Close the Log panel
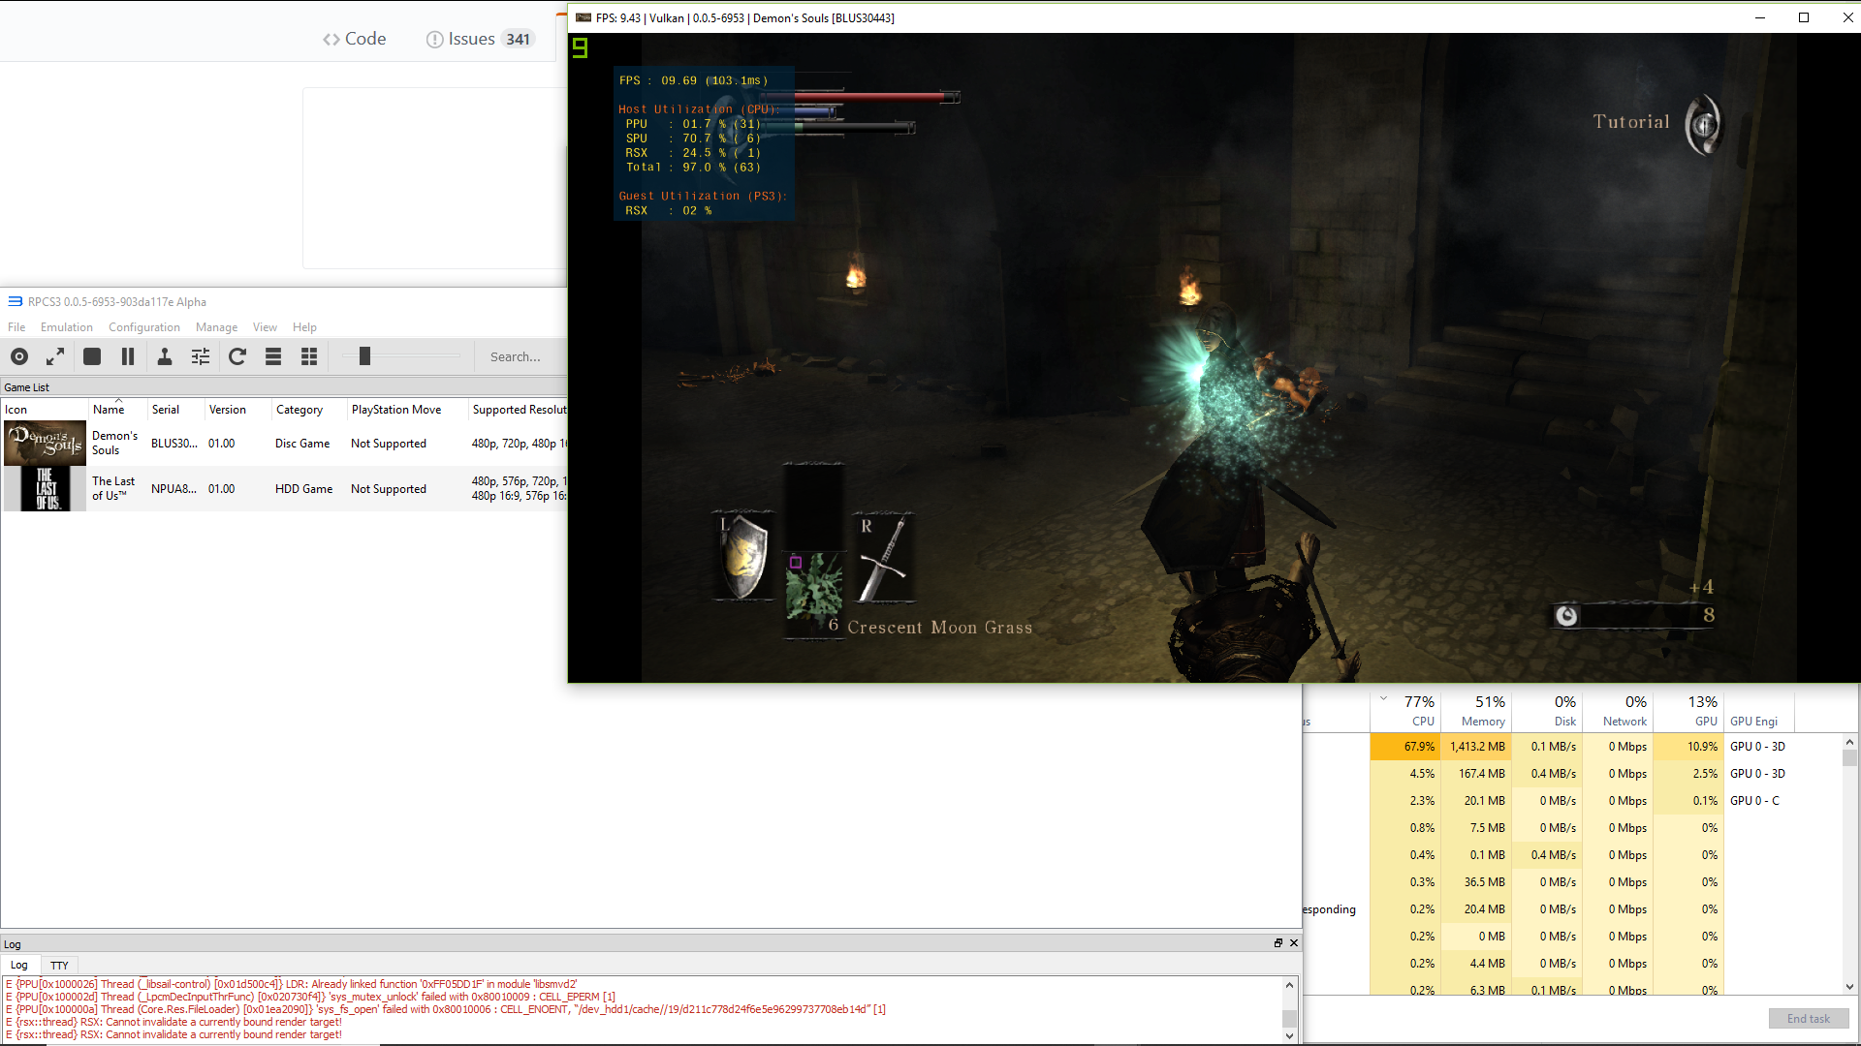Screen dimensions: 1861x1046 coord(1293,942)
